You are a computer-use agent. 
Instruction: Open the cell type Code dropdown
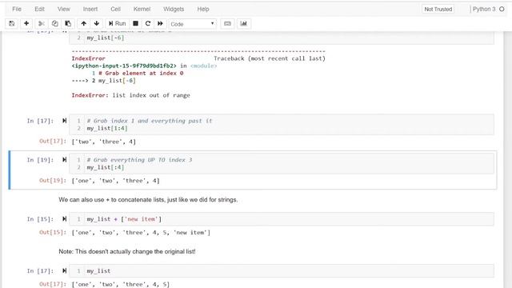[192, 24]
